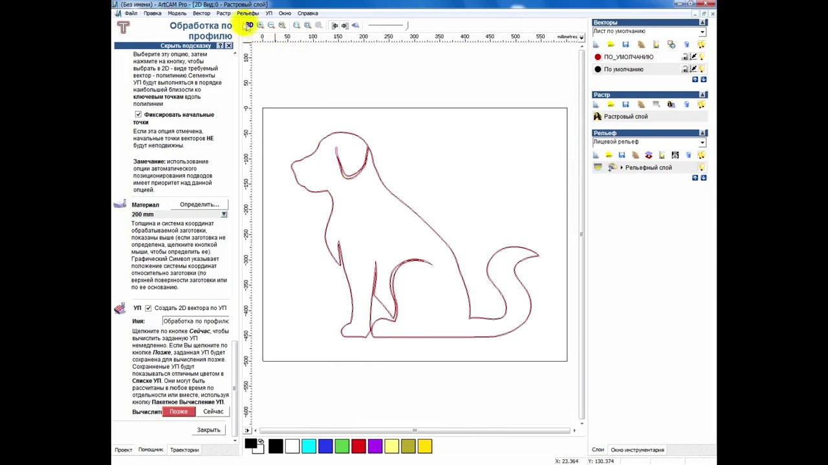The height and width of the screenshot is (465, 828).
Task: Collapse the Растр panel
Action: [x=703, y=95]
